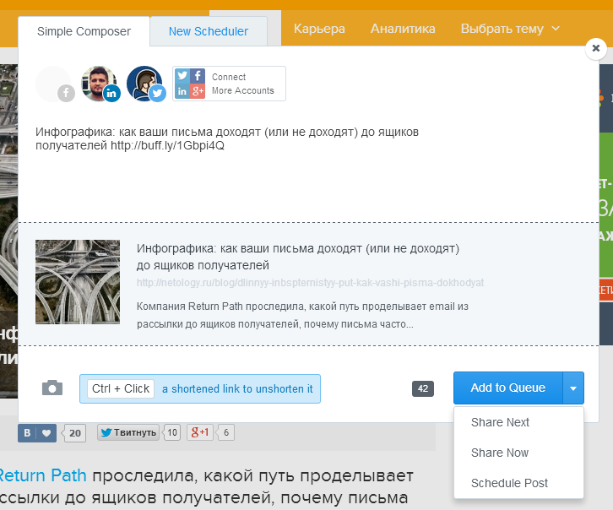Screen dimensions: 613x510
Task: Click the 42 character counter badge
Action: (x=423, y=388)
